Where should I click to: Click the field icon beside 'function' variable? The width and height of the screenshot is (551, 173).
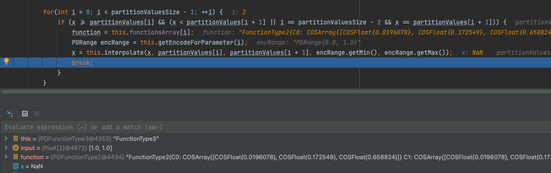16,157
